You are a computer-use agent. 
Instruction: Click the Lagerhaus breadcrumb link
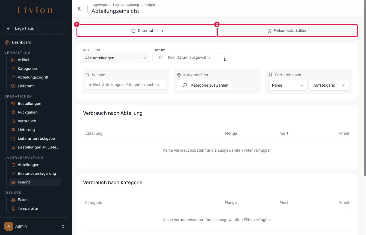click(99, 5)
